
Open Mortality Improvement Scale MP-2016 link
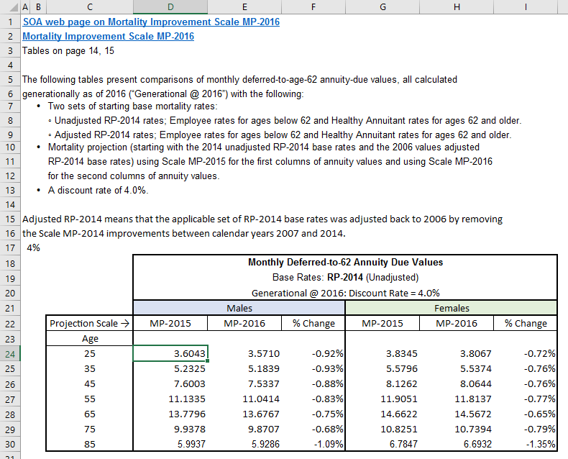(x=109, y=36)
